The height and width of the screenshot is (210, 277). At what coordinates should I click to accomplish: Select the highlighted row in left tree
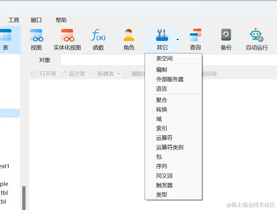10,113
